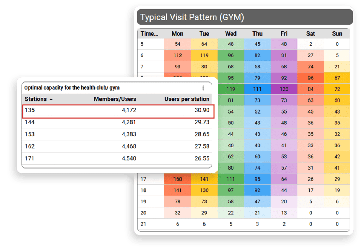Click the Time column header
Image resolution: width=361 pixels, height=250 pixels.
(149, 34)
